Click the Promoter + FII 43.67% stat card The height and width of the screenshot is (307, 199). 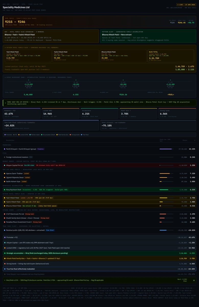tap(22, 113)
